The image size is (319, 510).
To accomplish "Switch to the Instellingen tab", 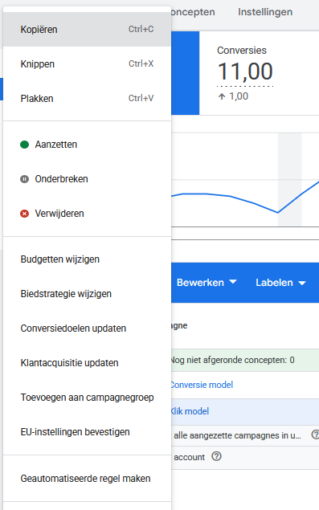I will [265, 12].
